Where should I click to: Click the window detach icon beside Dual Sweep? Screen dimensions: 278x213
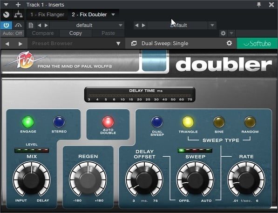[x=134, y=43]
